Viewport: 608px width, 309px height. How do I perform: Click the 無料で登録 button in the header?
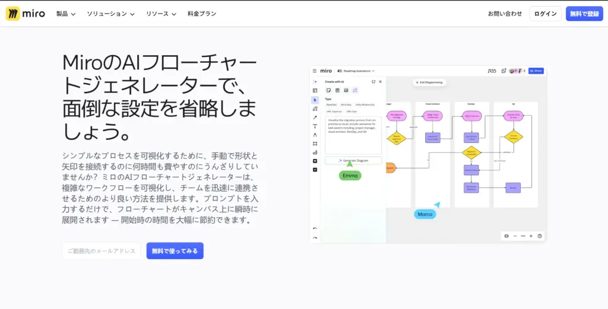[584, 14]
